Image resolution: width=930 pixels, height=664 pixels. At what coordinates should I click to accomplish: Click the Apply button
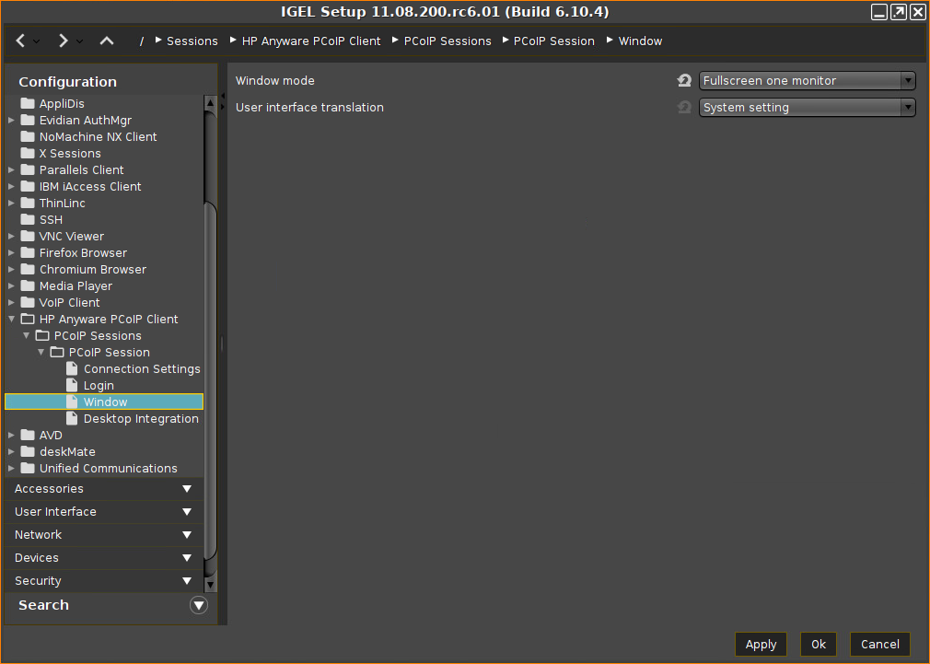point(761,644)
